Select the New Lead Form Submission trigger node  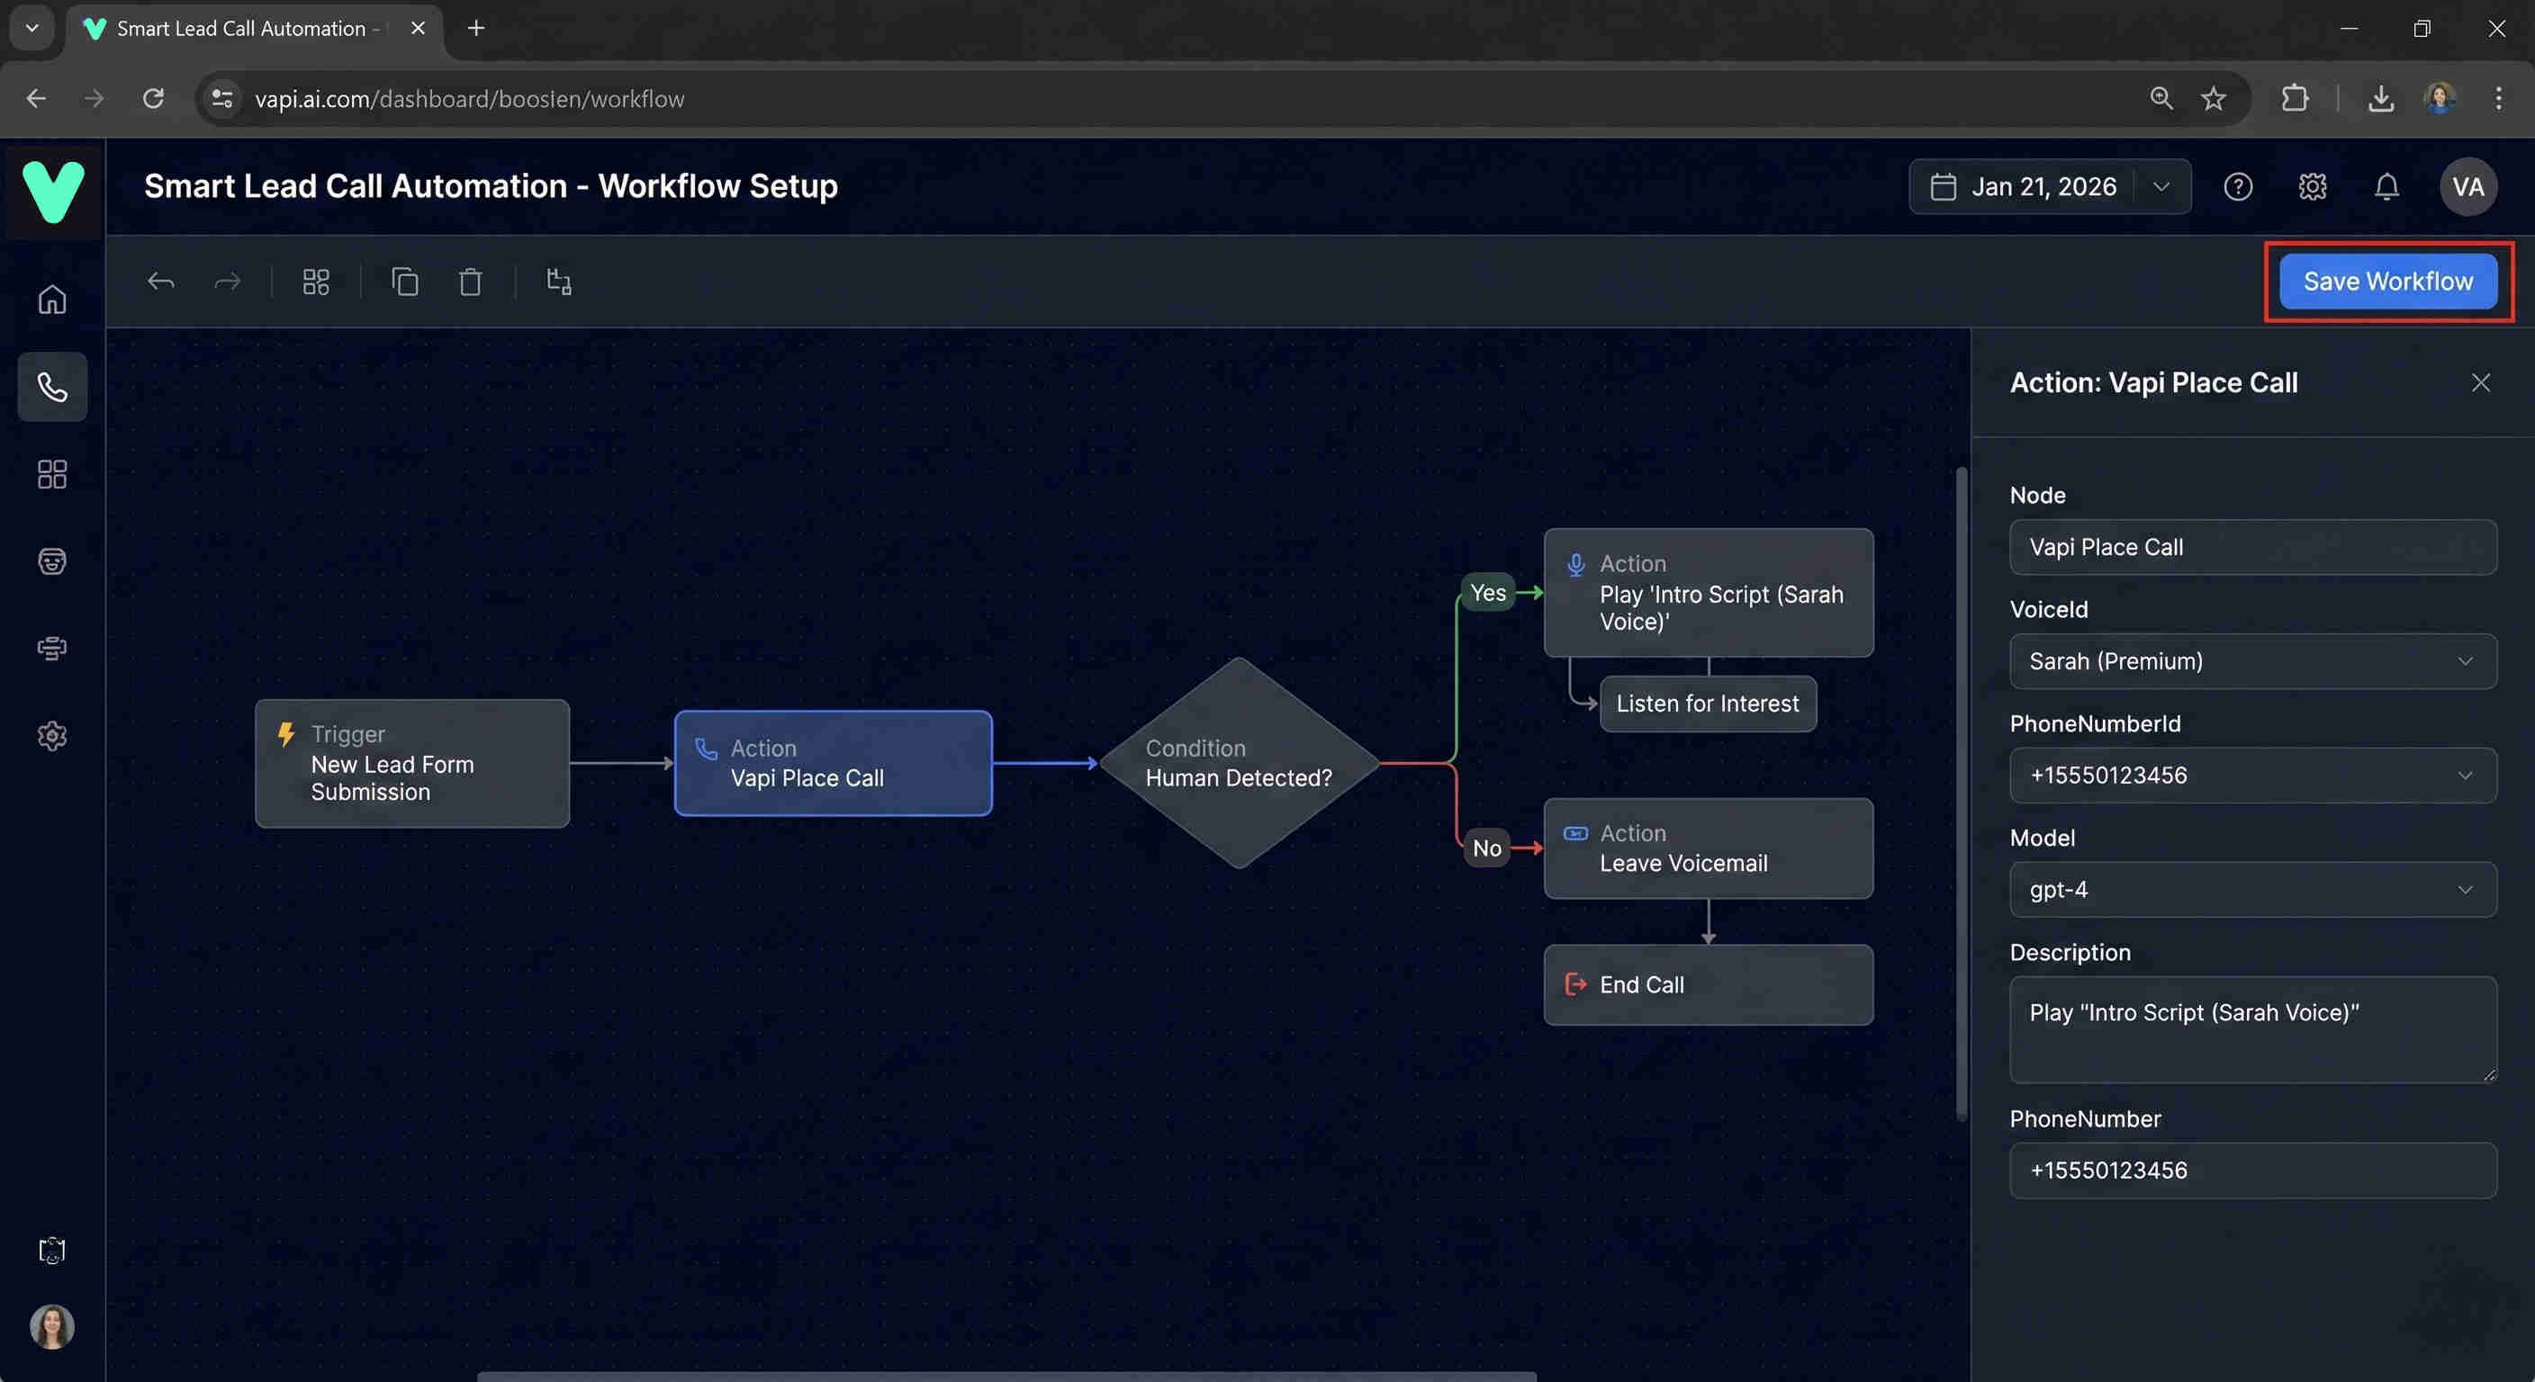(x=412, y=763)
